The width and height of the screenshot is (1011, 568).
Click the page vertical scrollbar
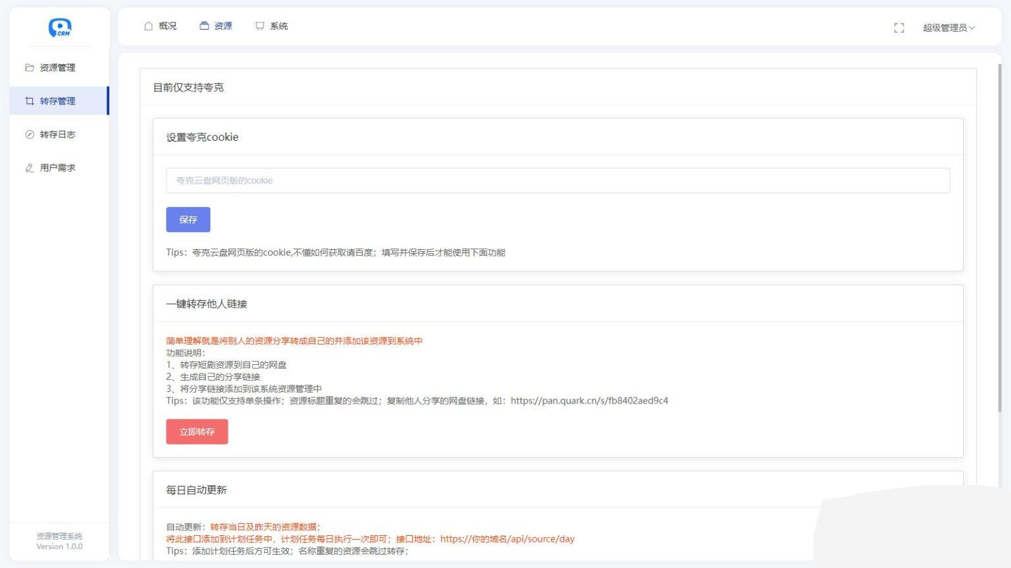click(999, 238)
